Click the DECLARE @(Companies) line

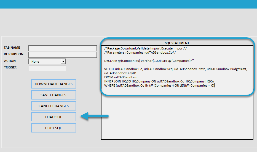[149, 61]
